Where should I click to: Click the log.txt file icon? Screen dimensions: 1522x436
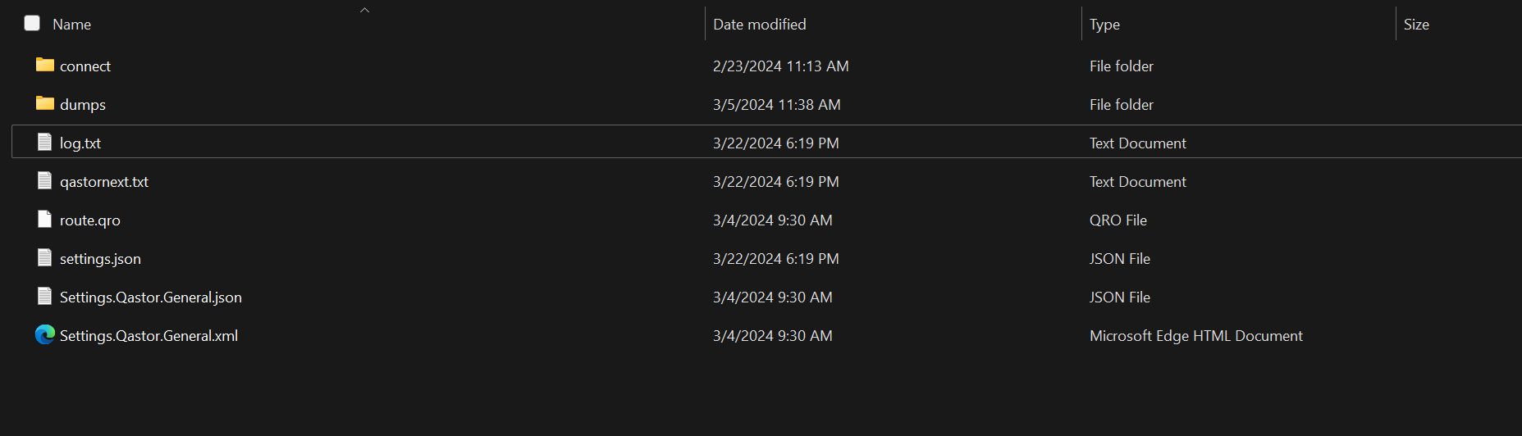point(45,142)
